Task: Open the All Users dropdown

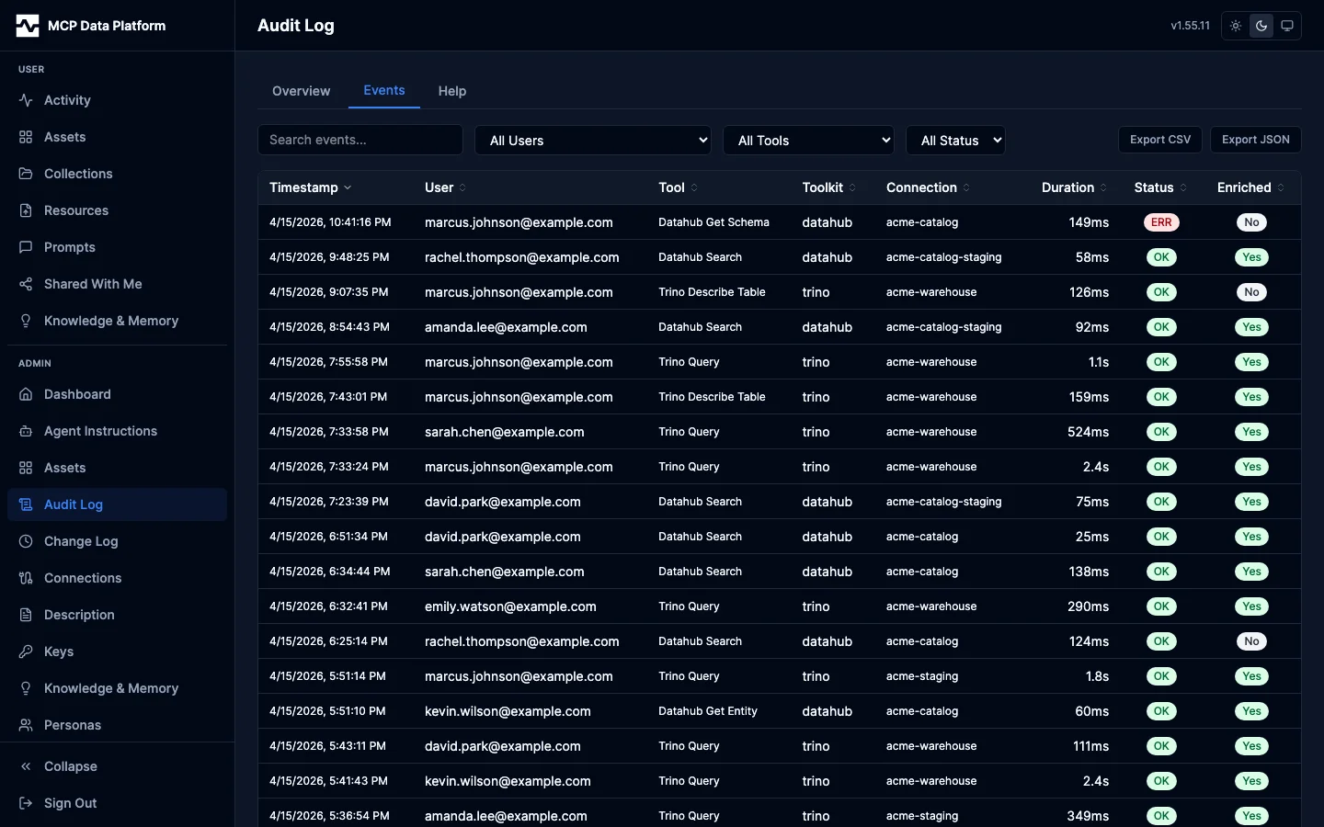Action: pyautogui.click(x=593, y=140)
